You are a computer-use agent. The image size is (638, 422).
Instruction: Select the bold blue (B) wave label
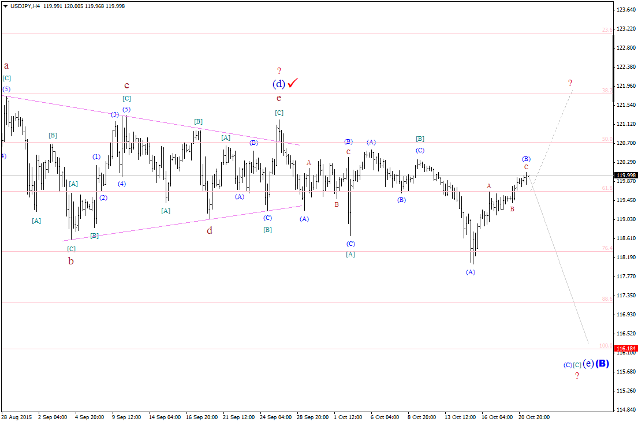(x=602, y=363)
